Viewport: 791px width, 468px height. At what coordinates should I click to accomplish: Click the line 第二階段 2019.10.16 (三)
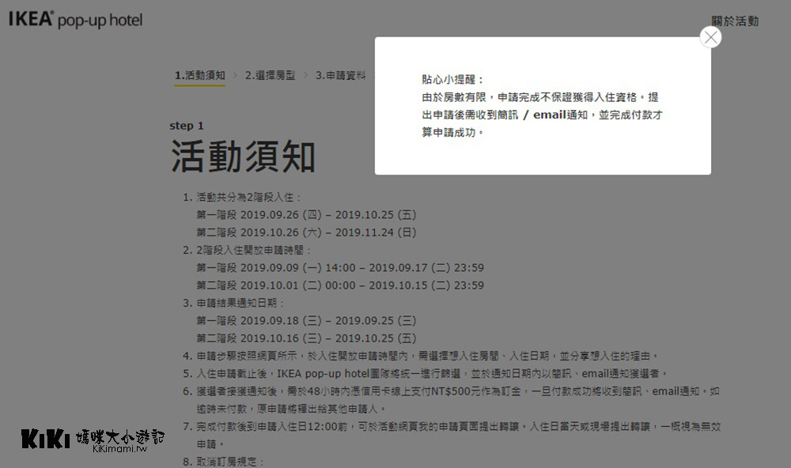pyautogui.click(x=306, y=338)
